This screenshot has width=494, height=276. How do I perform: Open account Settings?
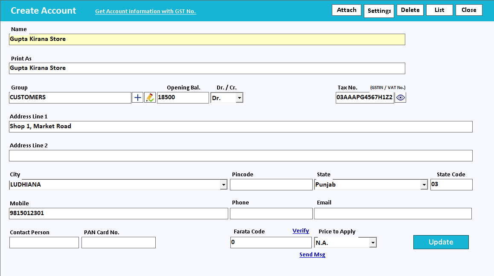pyautogui.click(x=379, y=11)
